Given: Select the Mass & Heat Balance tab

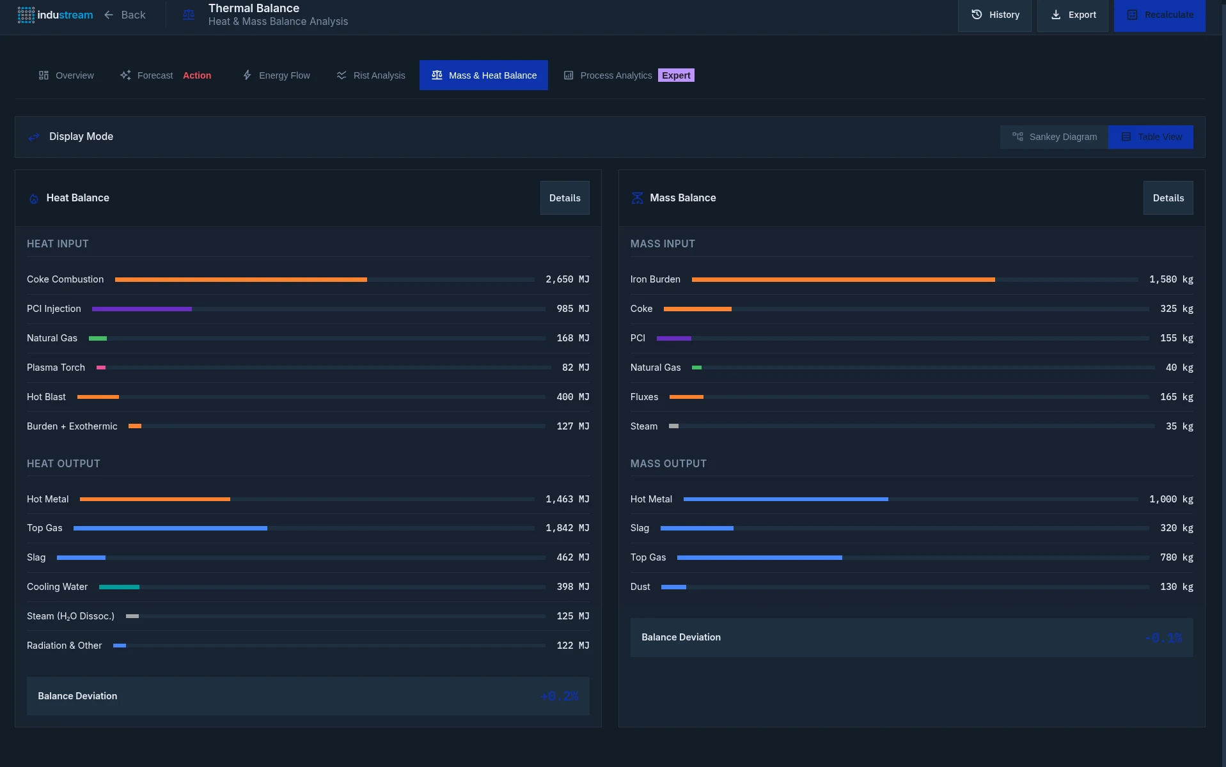Looking at the screenshot, I should pyautogui.click(x=483, y=75).
